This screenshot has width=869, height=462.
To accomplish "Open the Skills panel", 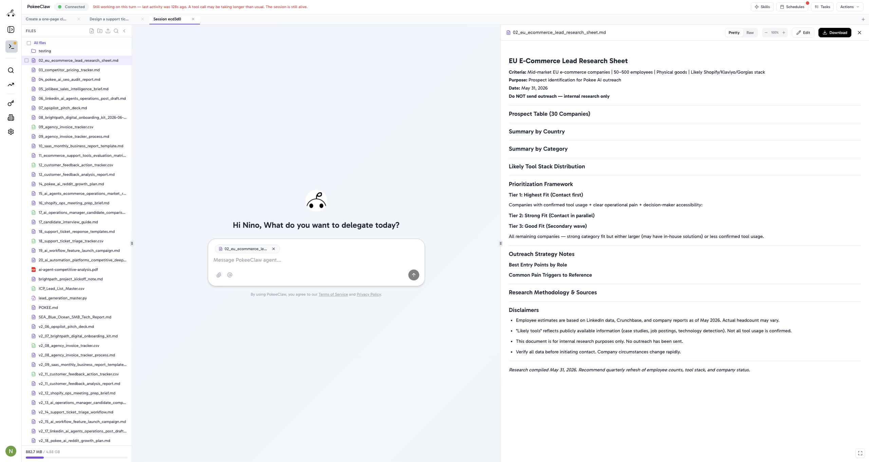I will point(762,7).
